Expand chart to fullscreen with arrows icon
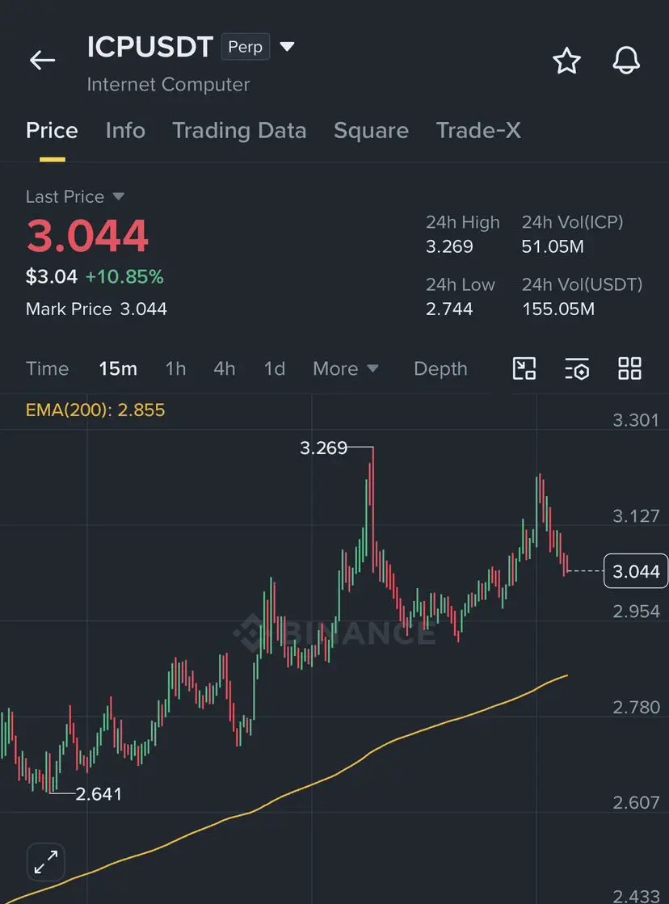This screenshot has width=669, height=904. tap(45, 862)
